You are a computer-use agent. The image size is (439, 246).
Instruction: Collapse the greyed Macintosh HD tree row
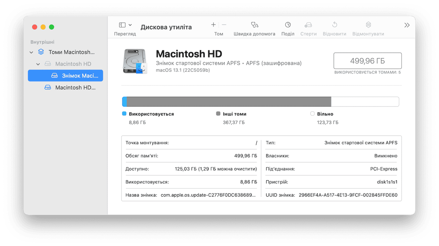point(38,64)
